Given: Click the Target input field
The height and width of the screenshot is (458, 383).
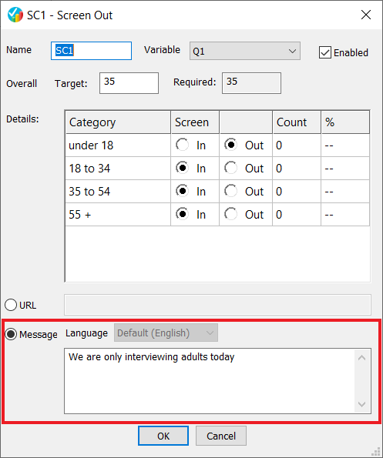Looking at the screenshot, I should pos(129,83).
